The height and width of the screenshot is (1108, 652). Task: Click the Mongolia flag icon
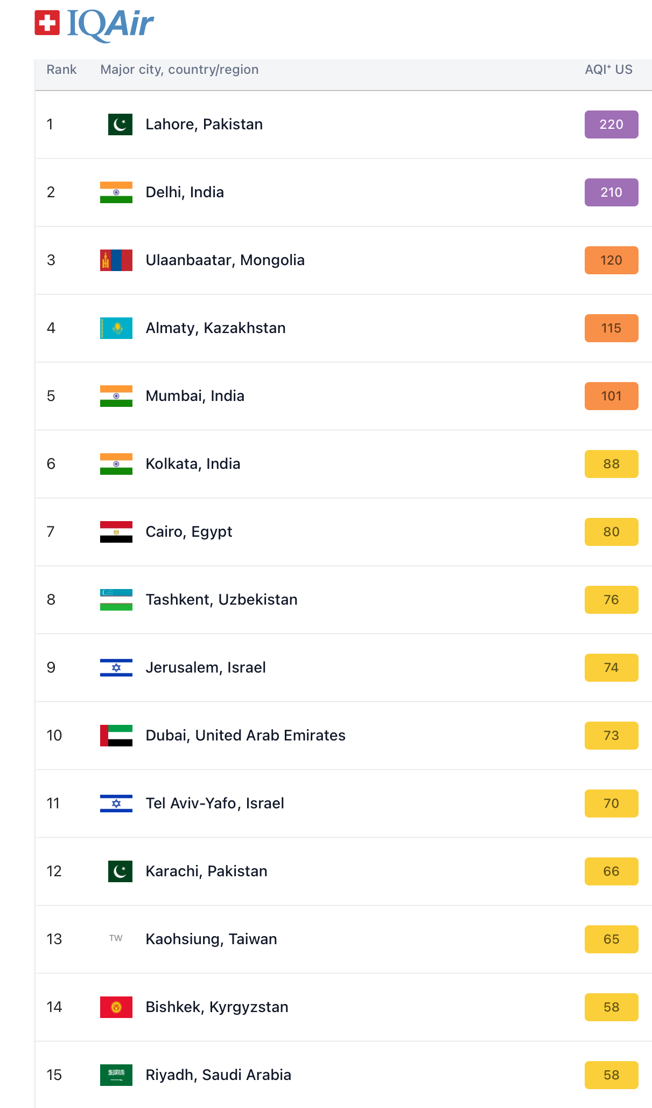coord(116,260)
